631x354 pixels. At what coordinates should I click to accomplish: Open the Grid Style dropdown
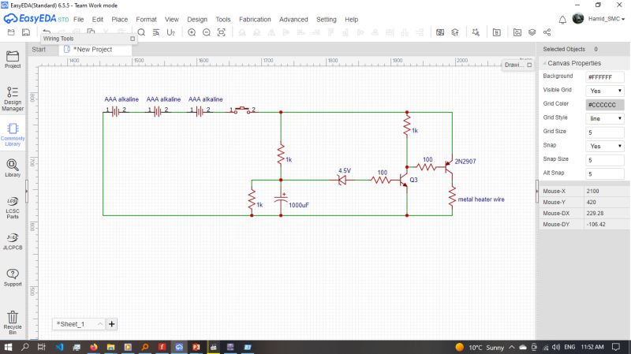pyautogui.click(x=605, y=118)
